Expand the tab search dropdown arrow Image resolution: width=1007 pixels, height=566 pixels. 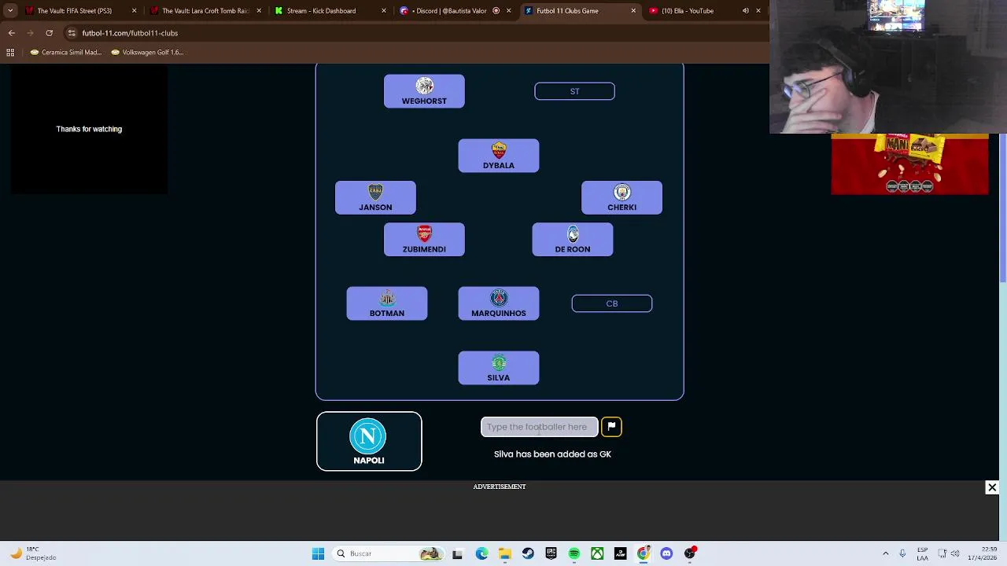tap(10, 11)
